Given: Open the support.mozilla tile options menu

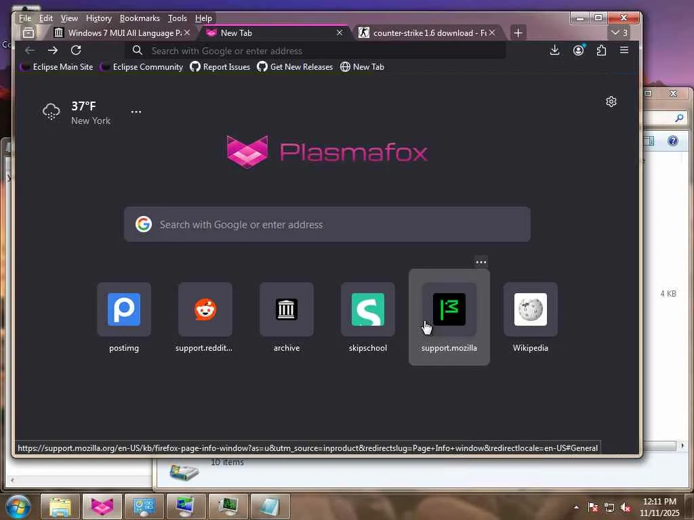Looking at the screenshot, I should pyautogui.click(x=481, y=262).
